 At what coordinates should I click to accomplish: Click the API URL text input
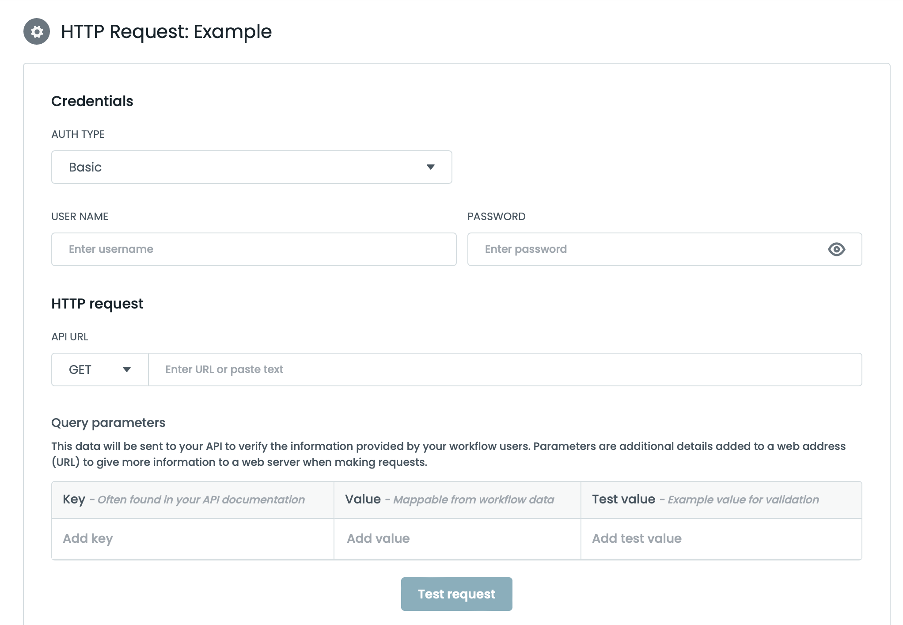click(x=505, y=370)
